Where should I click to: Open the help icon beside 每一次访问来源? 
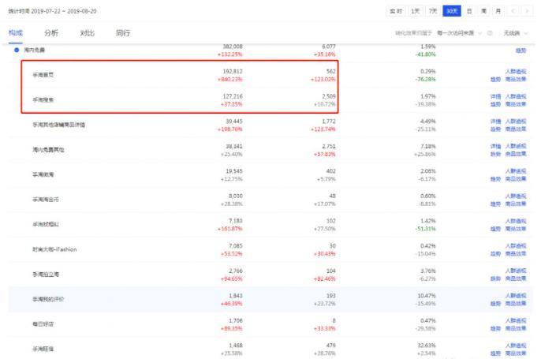pyautogui.click(x=490, y=33)
